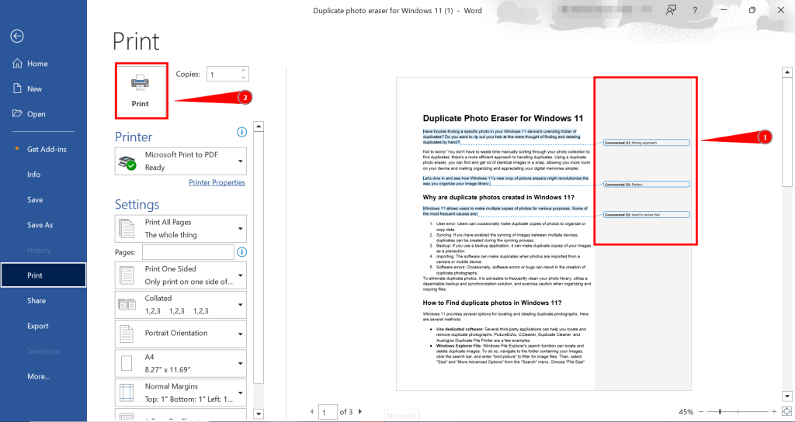Restore down the Word window
795x422 pixels.
pyautogui.click(x=752, y=10)
